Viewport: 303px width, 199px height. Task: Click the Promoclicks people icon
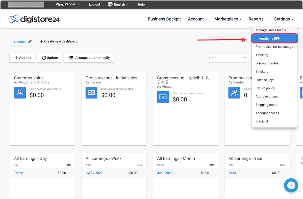234,92
